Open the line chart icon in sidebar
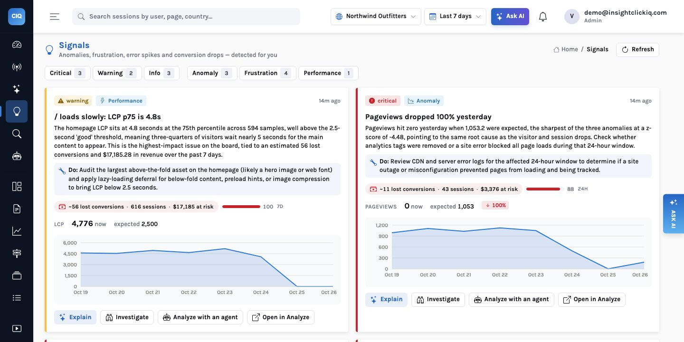 (17, 231)
